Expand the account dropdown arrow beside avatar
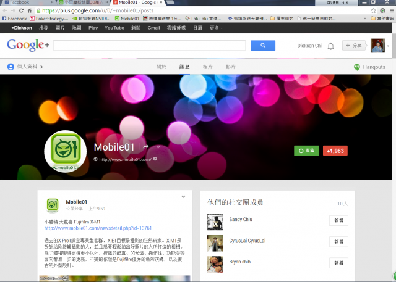The width and height of the screenshot is (396, 282). (388, 46)
